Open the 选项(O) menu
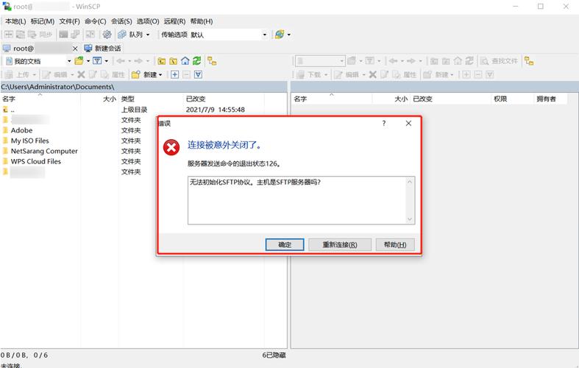Screen dimensions: 579x368 click(x=148, y=21)
